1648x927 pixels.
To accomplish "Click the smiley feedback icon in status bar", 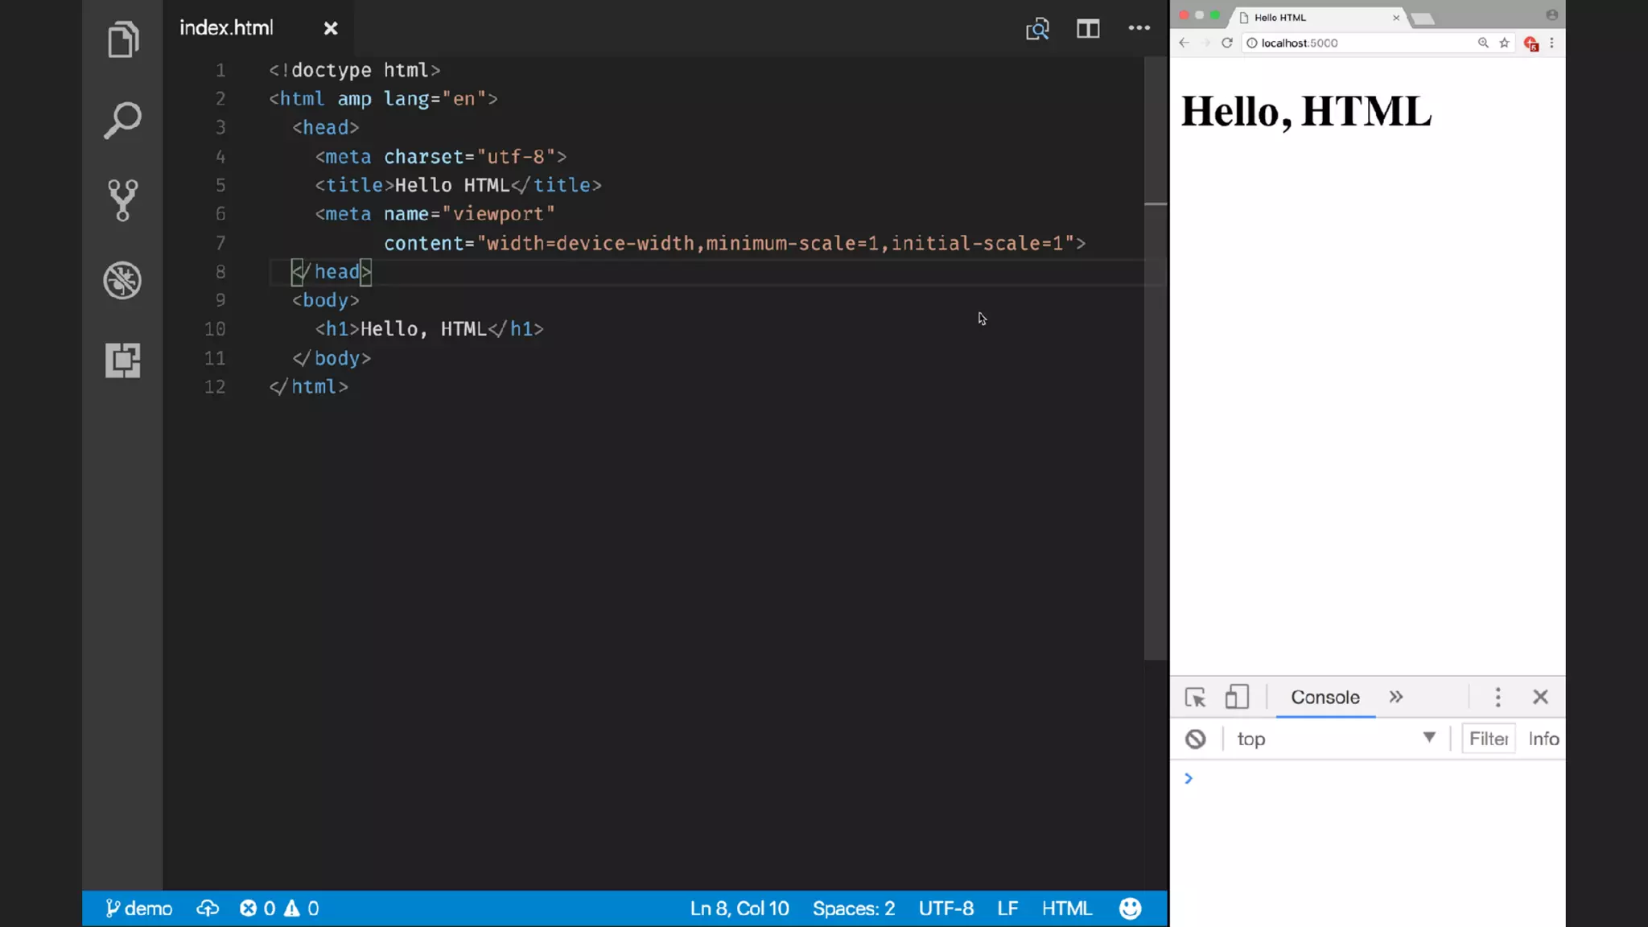I will tap(1130, 908).
